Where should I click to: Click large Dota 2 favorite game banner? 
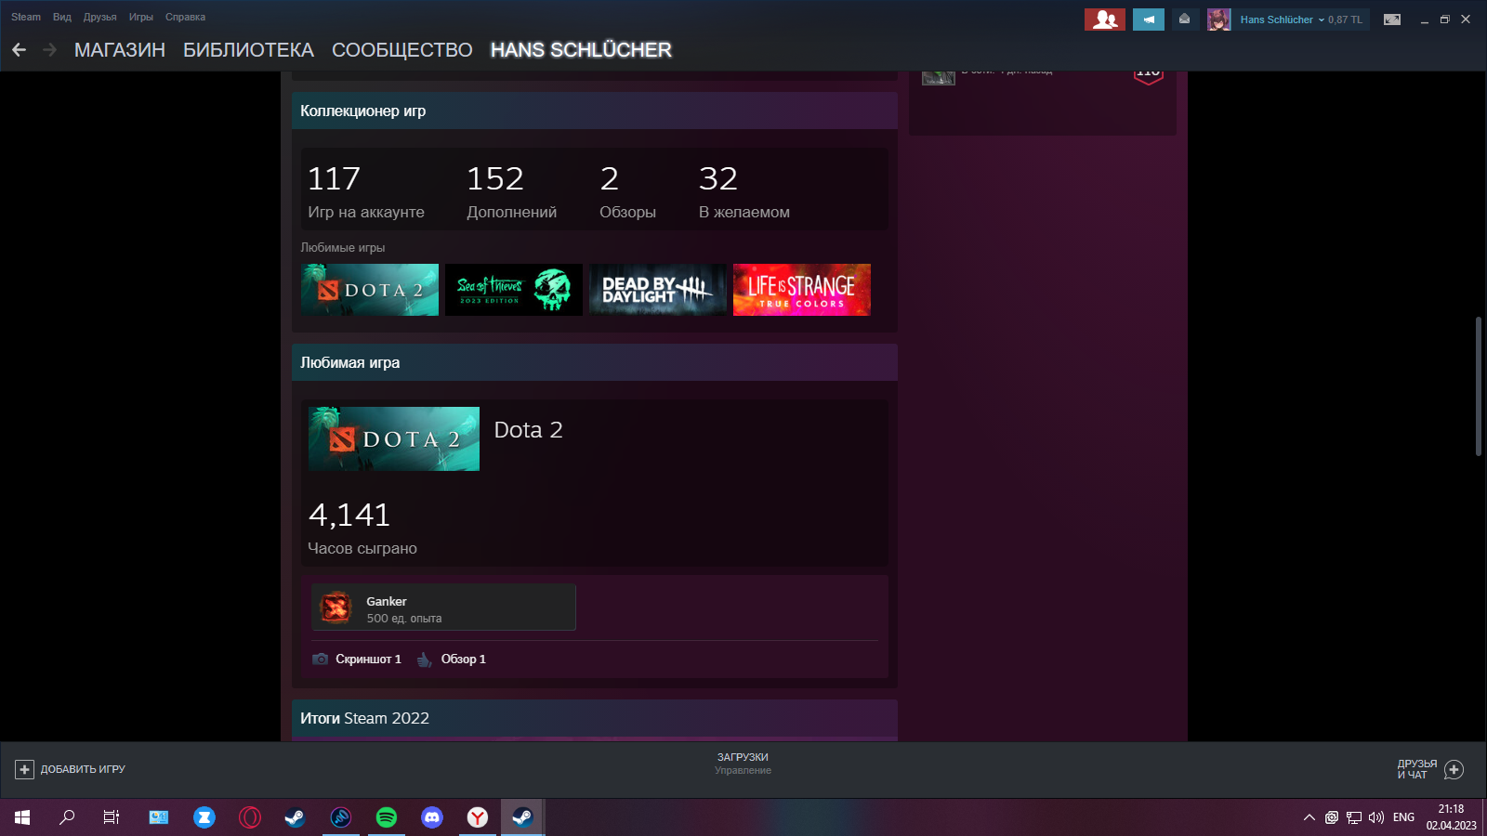(x=394, y=438)
